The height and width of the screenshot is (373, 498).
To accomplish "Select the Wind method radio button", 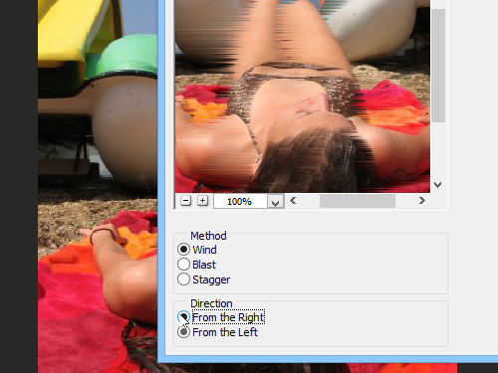I will (x=183, y=250).
